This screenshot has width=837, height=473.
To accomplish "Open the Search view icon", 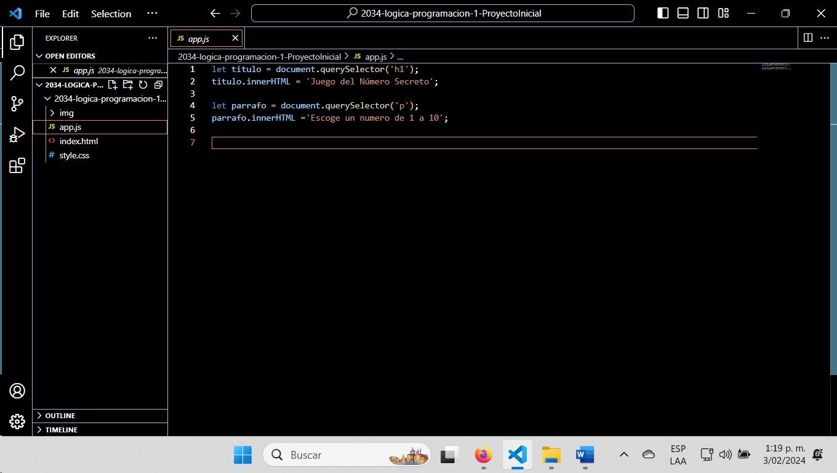I will click(x=17, y=73).
